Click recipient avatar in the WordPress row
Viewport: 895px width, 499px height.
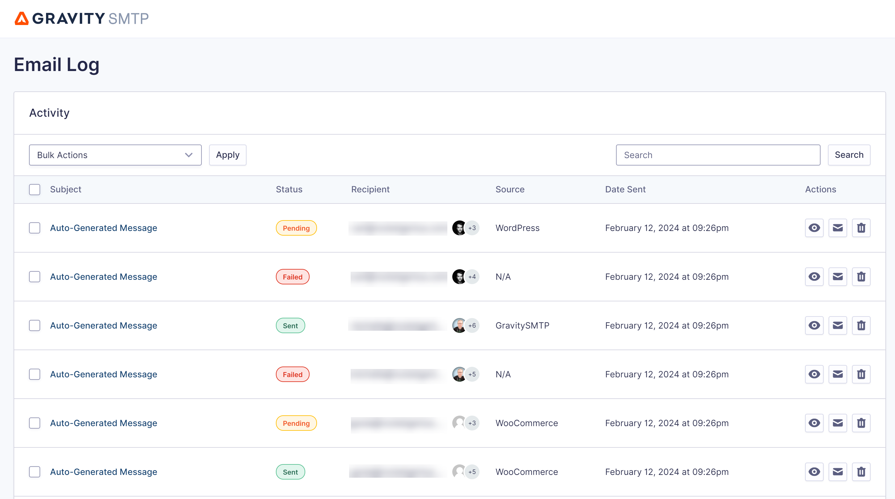[x=459, y=228]
